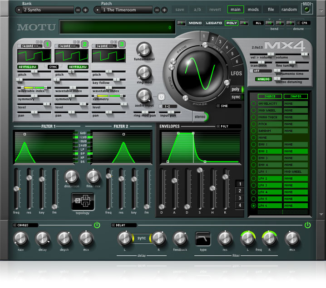Open the portamento OFF dropdown
This screenshot has width=326, height=288.
click(x=261, y=71)
